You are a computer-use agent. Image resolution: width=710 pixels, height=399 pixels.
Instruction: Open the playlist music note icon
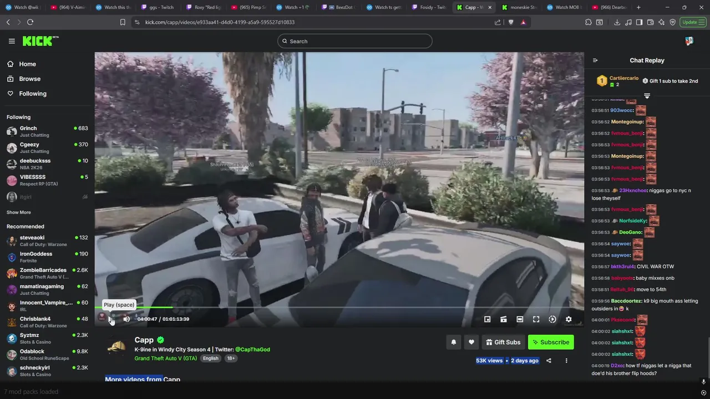[x=628, y=22]
